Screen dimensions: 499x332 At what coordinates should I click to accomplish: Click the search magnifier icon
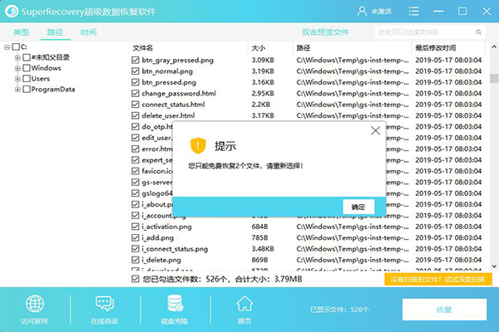coord(478,32)
